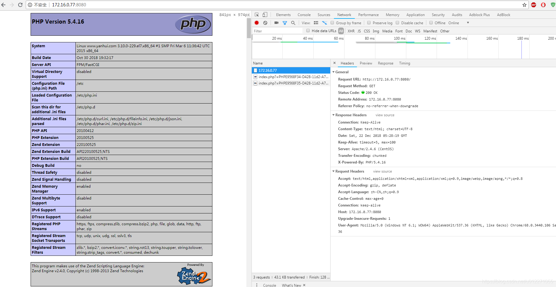Image resolution: width=556 pixels, height=287 pixels.
Task: Toggle the waterfall overview icon
Action: pyautogui.click(x=325, y=23)
